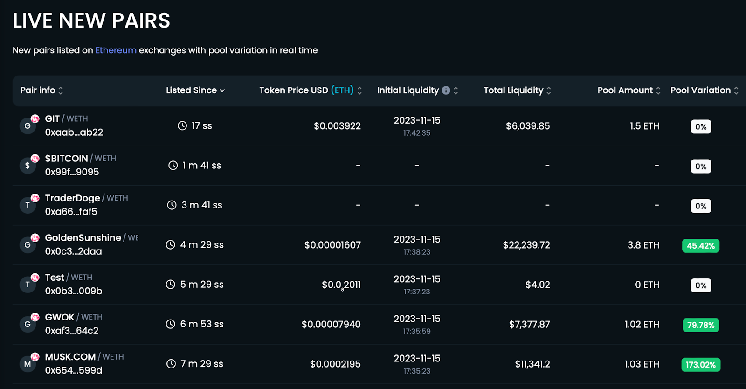Click the $BITCOIN token avatar icon
Viewport: 746px width, 389px height.
coord(28,166)
